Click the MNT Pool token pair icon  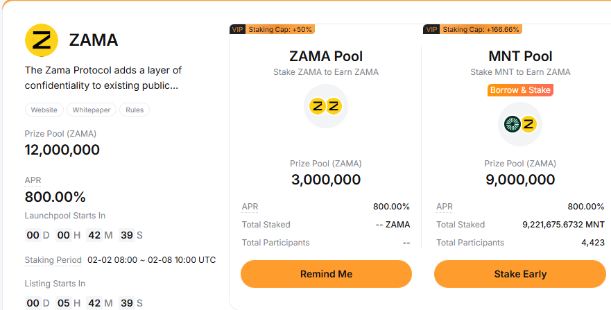click(520, 124)
